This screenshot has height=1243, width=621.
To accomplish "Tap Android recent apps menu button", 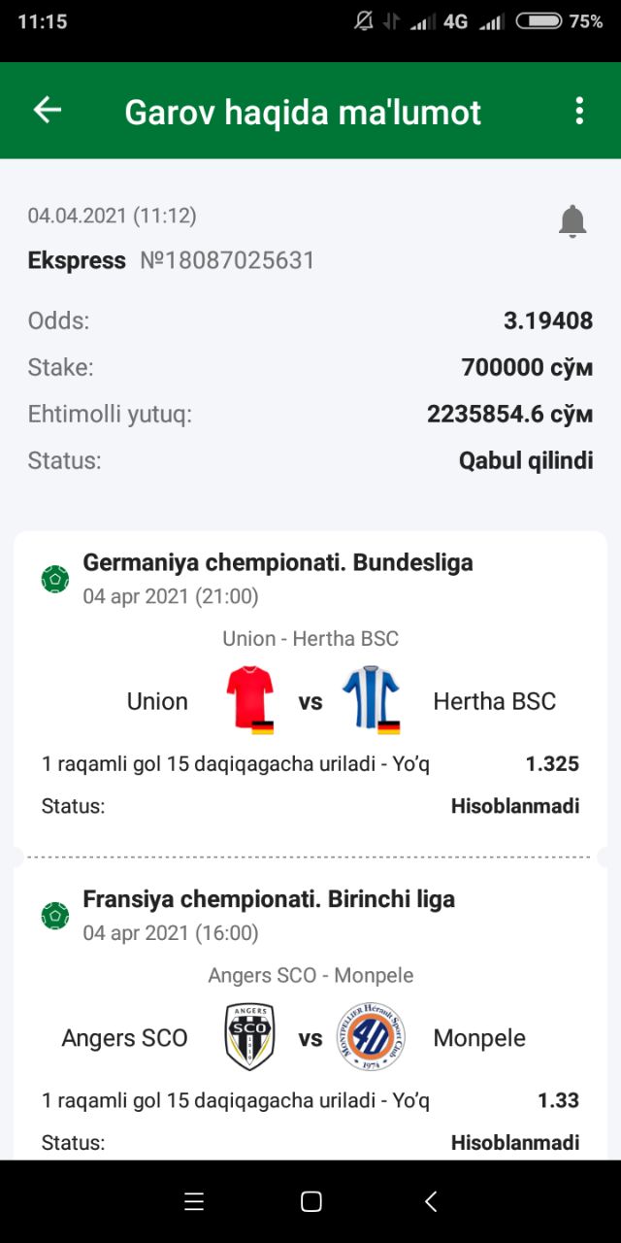I will (194, 1201).
